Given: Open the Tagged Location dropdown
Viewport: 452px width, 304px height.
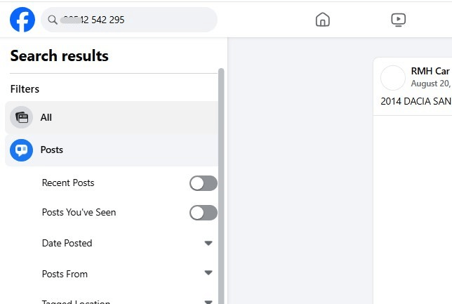Looking at the screenshot, I should [208, 302].
